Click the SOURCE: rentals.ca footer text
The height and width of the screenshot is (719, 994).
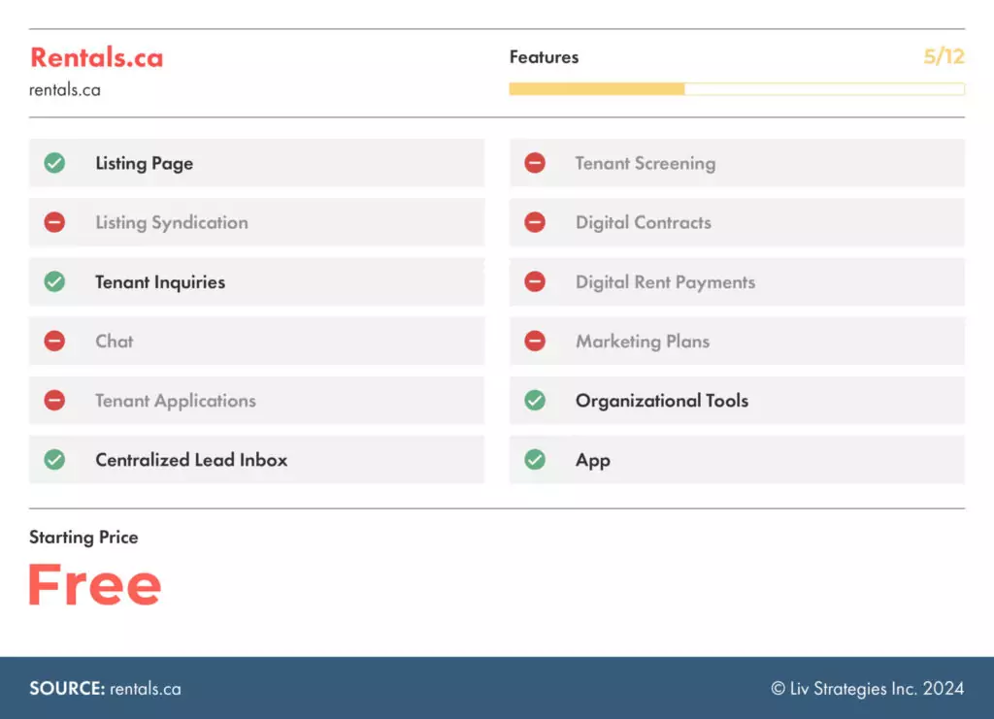(105, 689)
